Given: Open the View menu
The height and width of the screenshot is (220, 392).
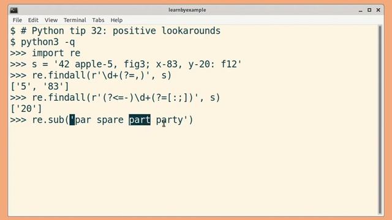Looking at the screenshot, I should (51, 20).
